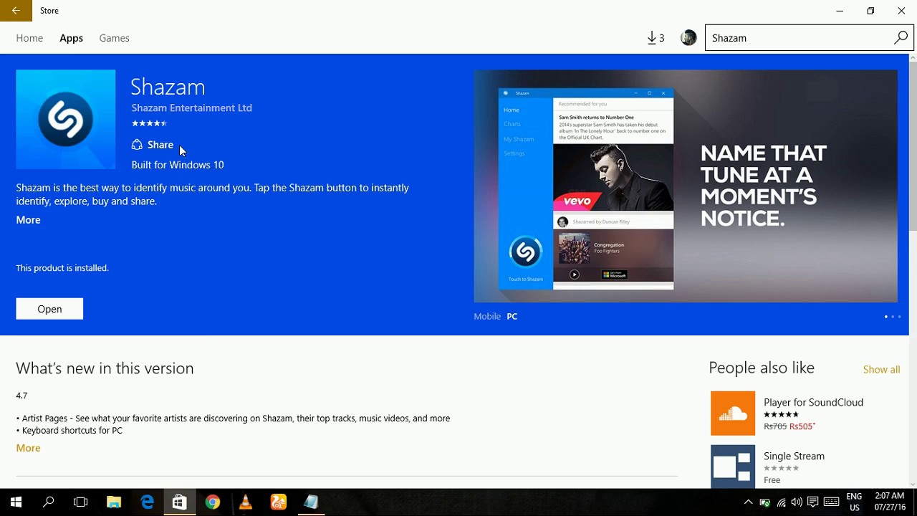Go back using the Store back arrow
The image size is (917, 516).
(x=16, y=11)
